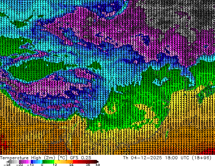The width and height of the screenshot is (215, 166).
Task: Click the dark green legend swatch right of 0
Action: tap(44, 162)
